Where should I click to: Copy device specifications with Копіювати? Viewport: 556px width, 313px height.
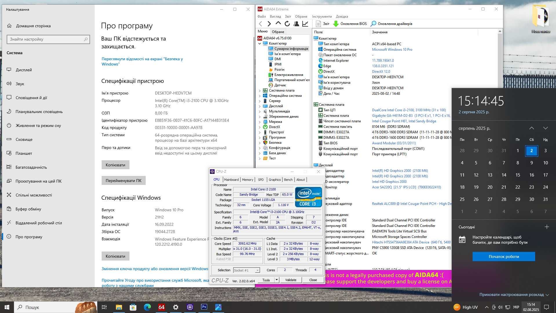point(116,165)
